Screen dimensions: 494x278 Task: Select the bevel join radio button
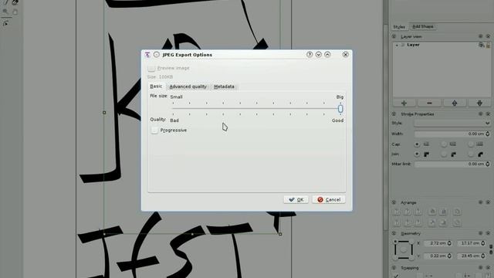[471, 154]
